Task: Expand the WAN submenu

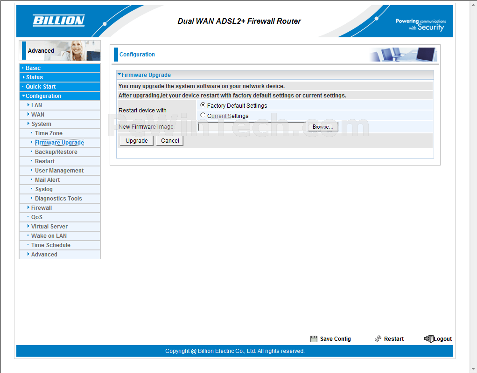Action: [x=37, y=115]
